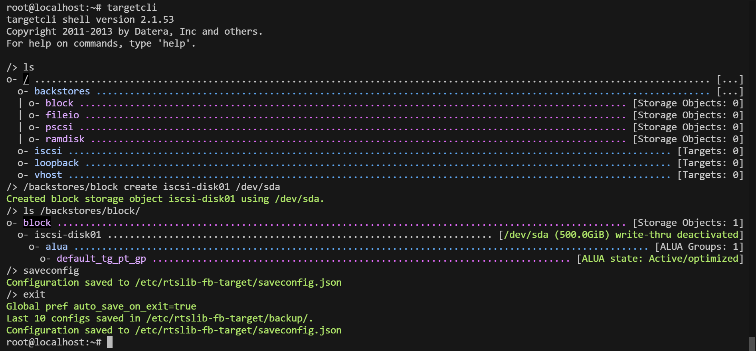This screenshot has height=351, width=756.
Task: Click the write-thru deactivated status text
Action: (677, 235)
